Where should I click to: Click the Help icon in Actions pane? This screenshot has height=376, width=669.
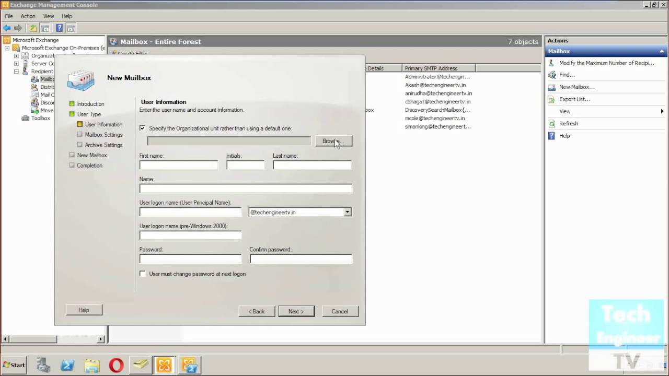tap(551, 136)
